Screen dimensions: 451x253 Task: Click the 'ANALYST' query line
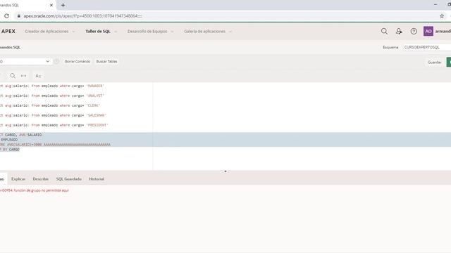pos(52,96)
